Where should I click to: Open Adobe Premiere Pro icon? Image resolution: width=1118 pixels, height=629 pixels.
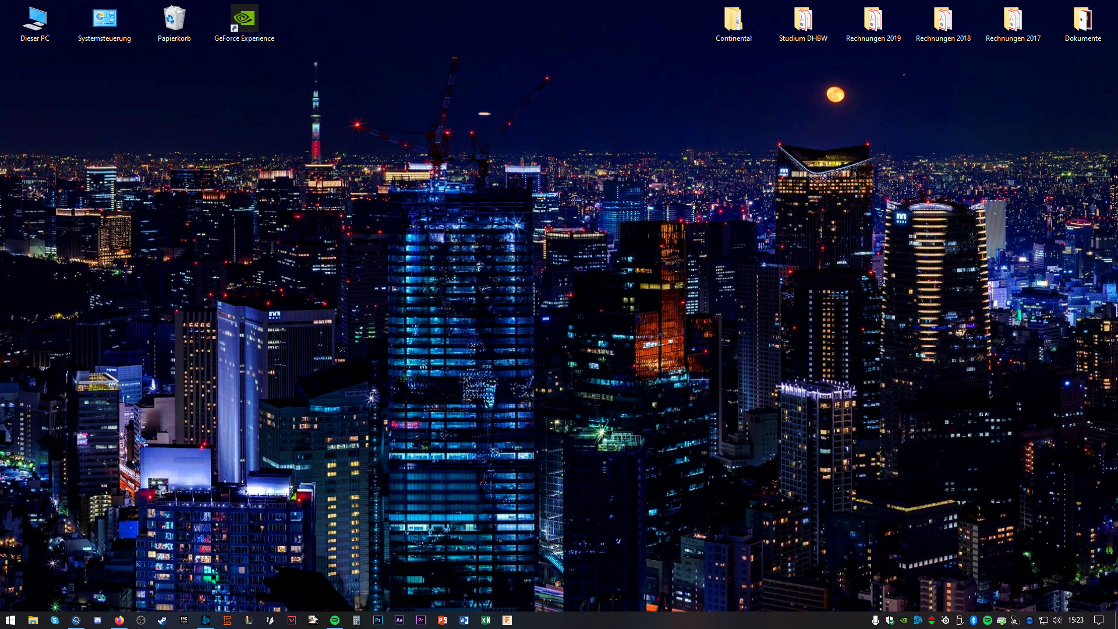click(x=421, y=620)
